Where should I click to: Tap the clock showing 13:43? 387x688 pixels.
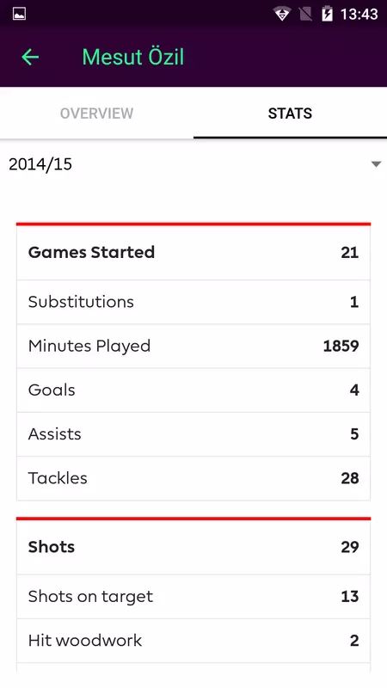coord(359,14)
